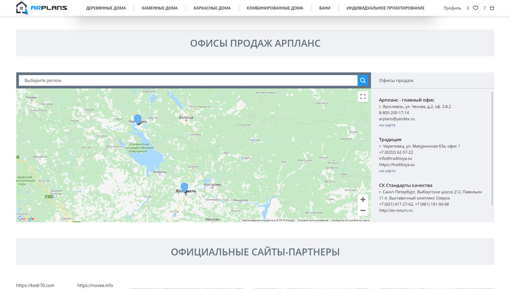Select the Традиция office heading
The width and height of the screenshot is (510, 289).
pyautogui.click(x=390, y=140)
